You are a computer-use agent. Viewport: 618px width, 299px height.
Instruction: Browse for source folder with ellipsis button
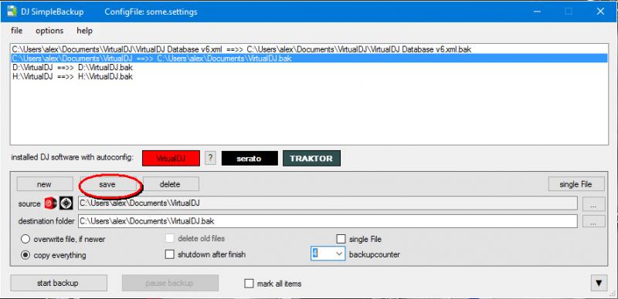pyautogui.click(x=593, y=203)
